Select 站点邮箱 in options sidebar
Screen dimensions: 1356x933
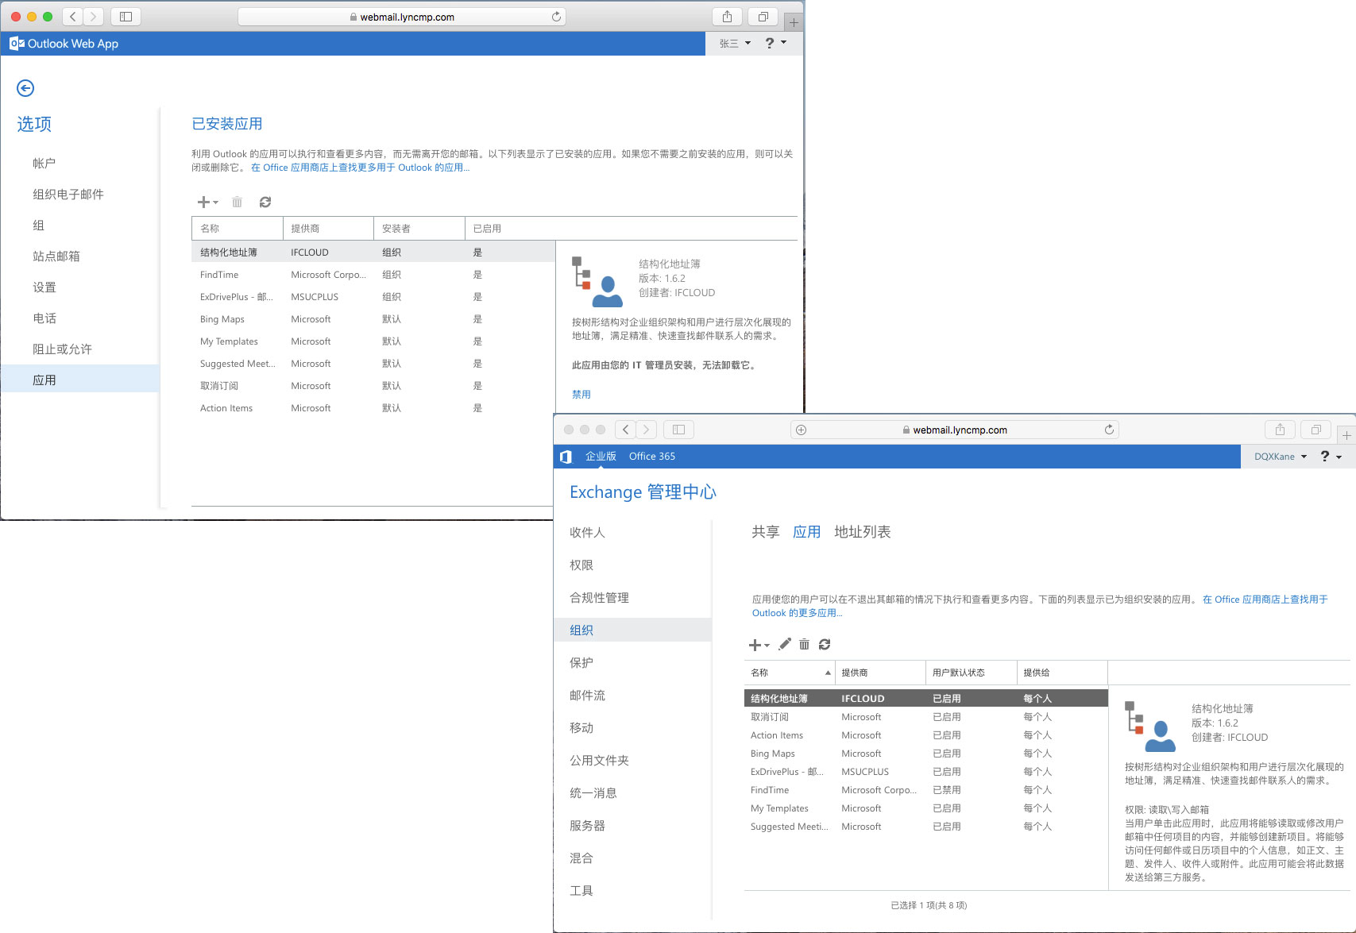pyautogui.click(x=56, y=256)
